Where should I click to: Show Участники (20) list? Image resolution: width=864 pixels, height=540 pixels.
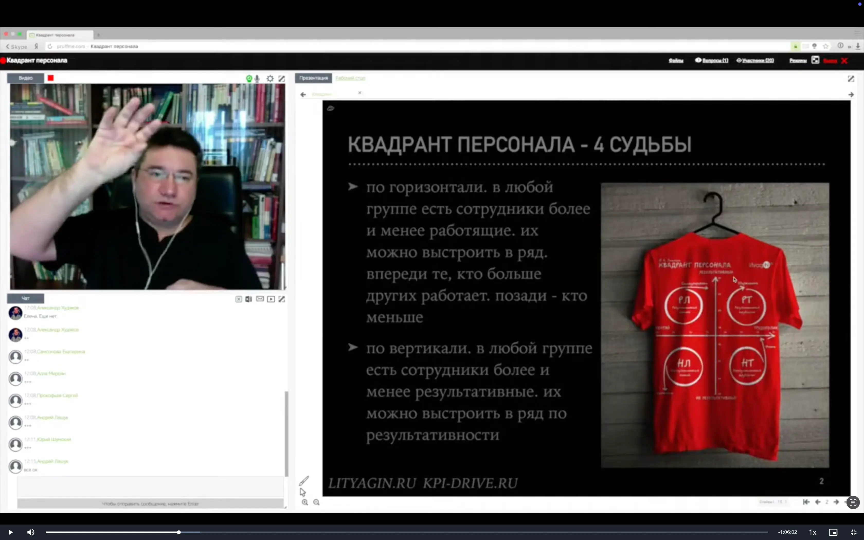pos(755,60)
